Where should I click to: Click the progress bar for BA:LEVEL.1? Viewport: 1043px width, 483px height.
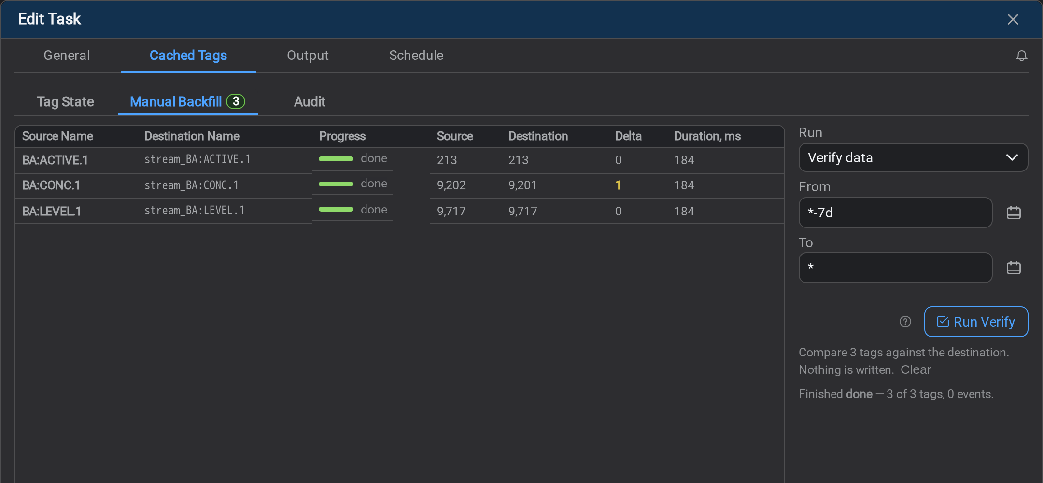tap(336, 210)
